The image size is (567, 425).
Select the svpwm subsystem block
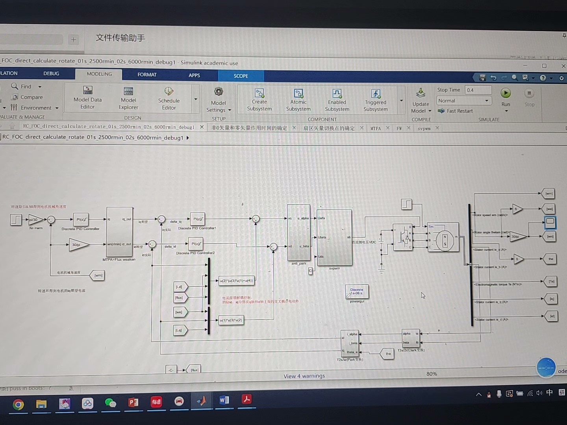click(334, 238)
